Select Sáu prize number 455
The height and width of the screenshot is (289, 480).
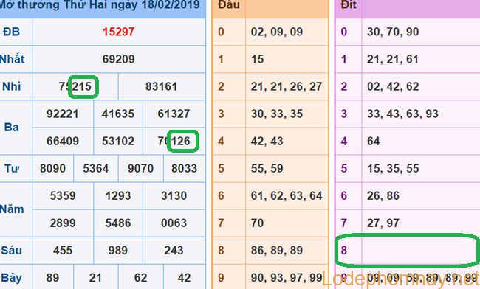click(63, 250)
